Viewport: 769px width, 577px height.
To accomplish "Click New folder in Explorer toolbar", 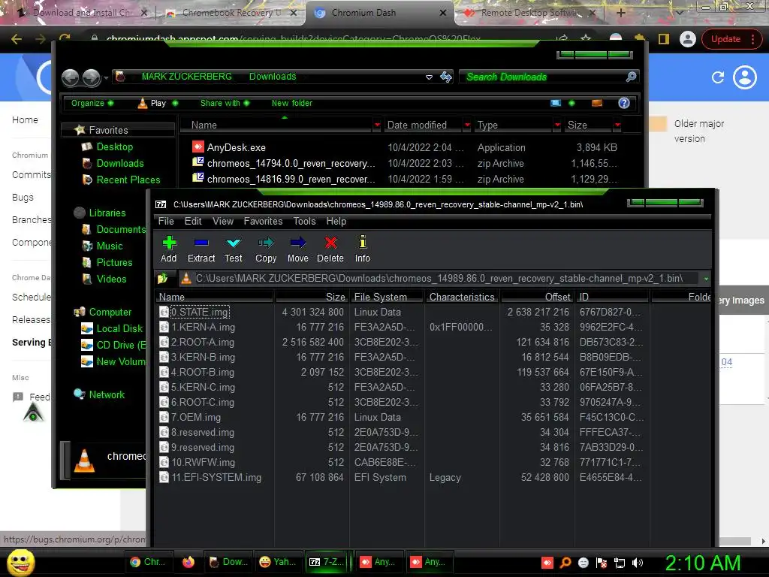I will point(292,103).
